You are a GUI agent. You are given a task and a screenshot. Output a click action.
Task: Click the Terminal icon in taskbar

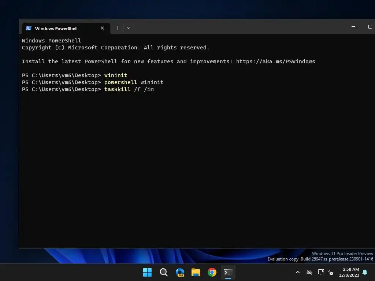tap(228, 272)
